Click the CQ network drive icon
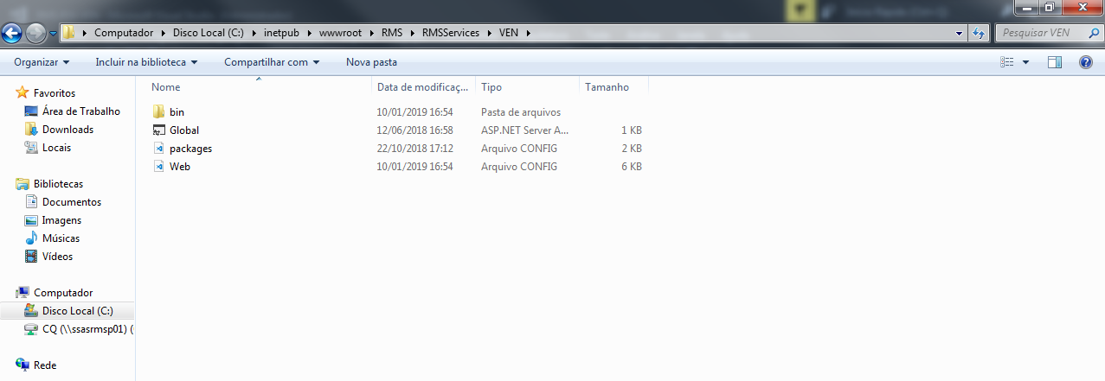 31,329
